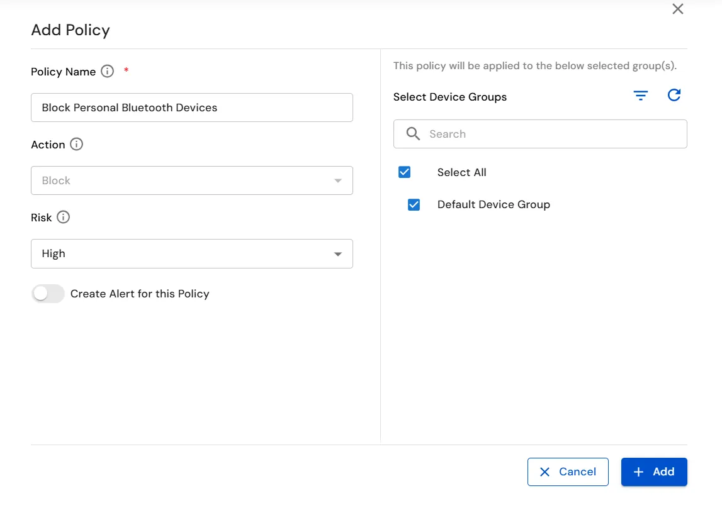Refresh the device groups list

[674, 95]
